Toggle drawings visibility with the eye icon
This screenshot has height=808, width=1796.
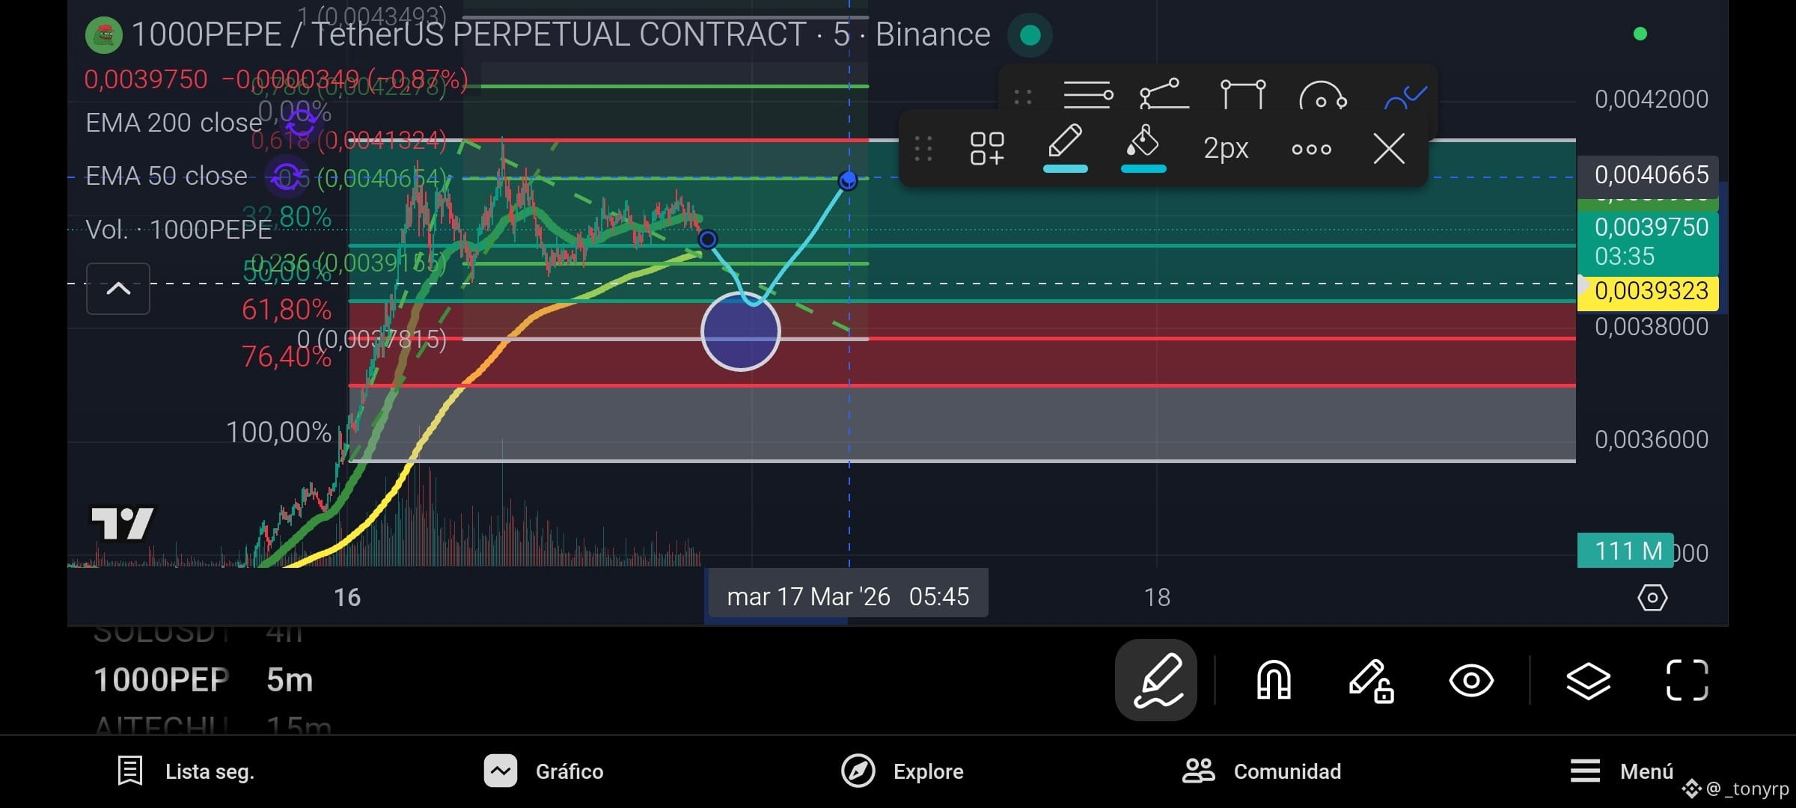[1471, 681]
